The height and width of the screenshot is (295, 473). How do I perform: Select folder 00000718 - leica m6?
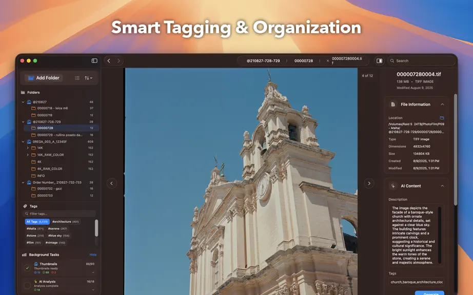coord(62,109)
